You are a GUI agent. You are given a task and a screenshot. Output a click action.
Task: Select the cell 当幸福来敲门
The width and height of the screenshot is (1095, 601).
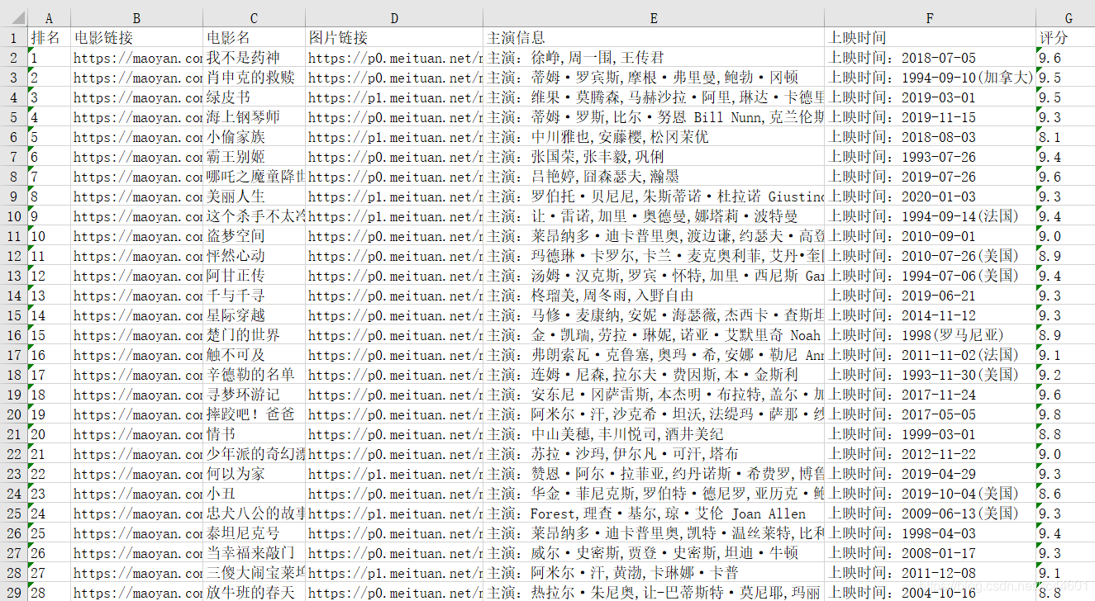coord(254,553)
